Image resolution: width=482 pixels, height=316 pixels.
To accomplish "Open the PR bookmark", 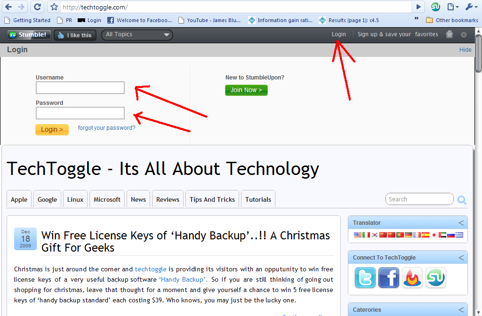I will 65,20.
